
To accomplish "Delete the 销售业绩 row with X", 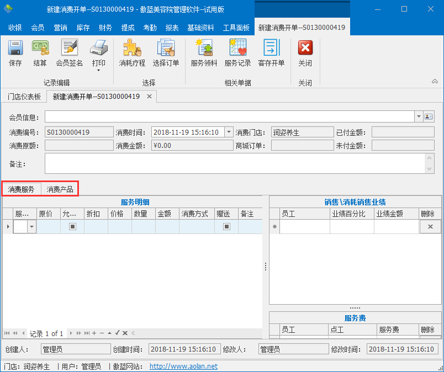I will tap(430, 226).
